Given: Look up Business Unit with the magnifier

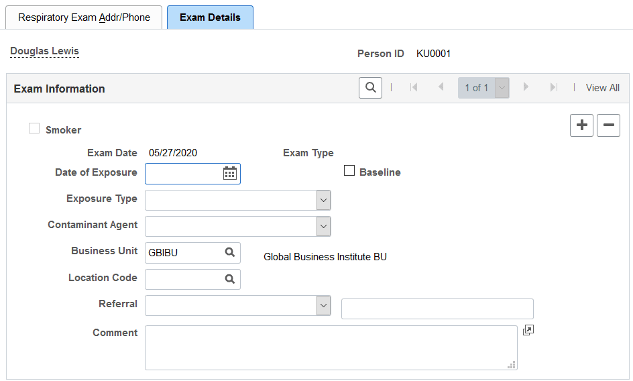Looking at the screenshot, I should coord(229,252).
